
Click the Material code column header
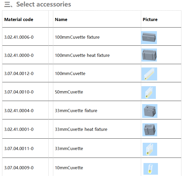tap(19, 19)
